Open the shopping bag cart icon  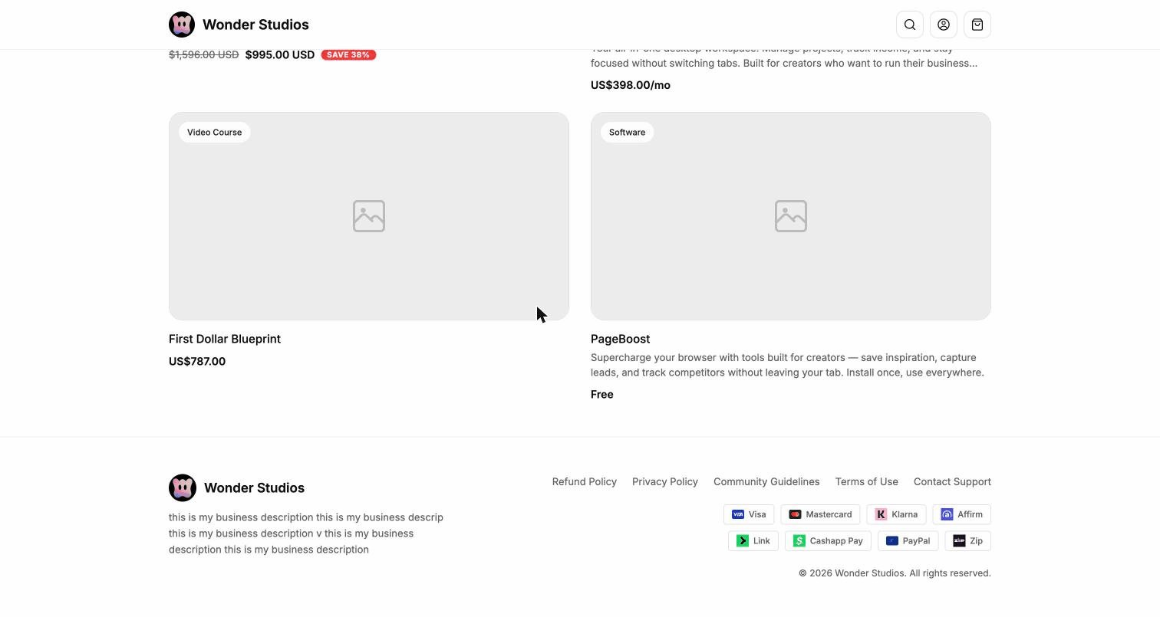pyautogui.click(x=977, y=25)
